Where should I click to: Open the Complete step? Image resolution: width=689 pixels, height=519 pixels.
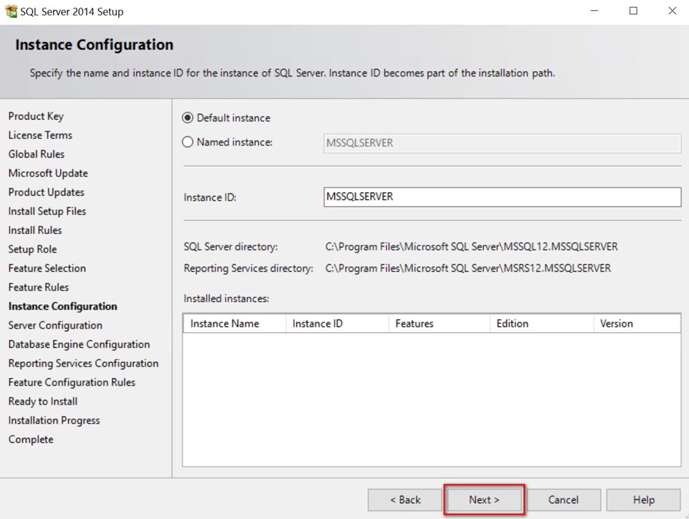pos(30,440)
